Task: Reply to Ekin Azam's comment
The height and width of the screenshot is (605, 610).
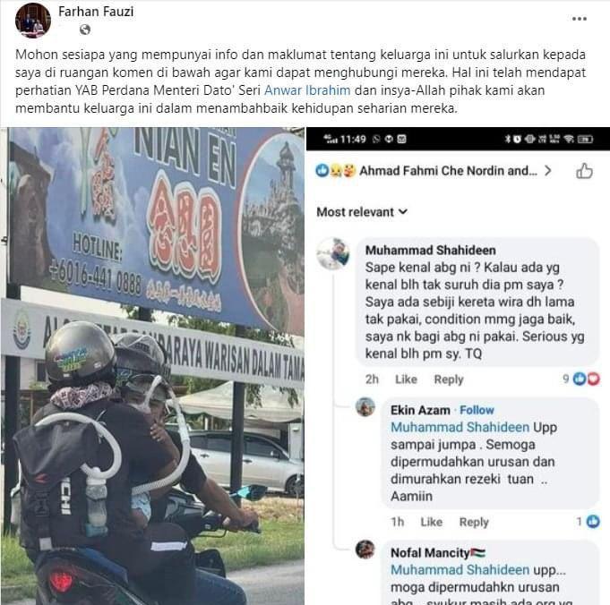Action: point(474,522)
